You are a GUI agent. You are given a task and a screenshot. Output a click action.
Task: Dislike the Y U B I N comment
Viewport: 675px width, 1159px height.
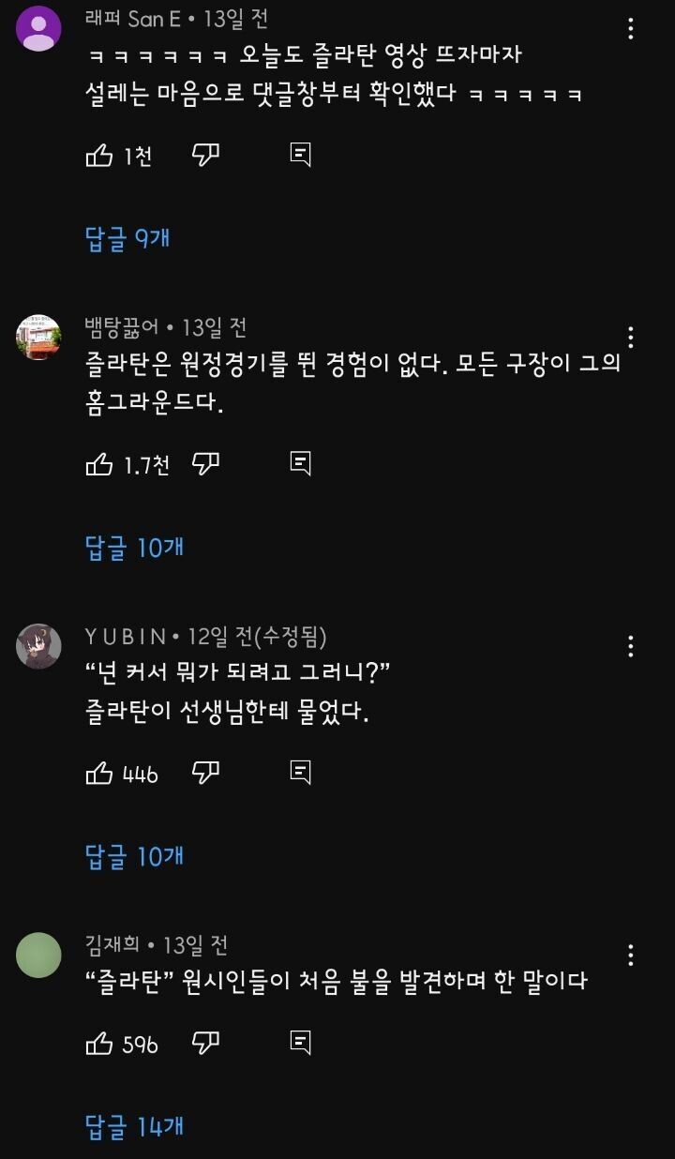pyautogui.click(x=205, y=773)
